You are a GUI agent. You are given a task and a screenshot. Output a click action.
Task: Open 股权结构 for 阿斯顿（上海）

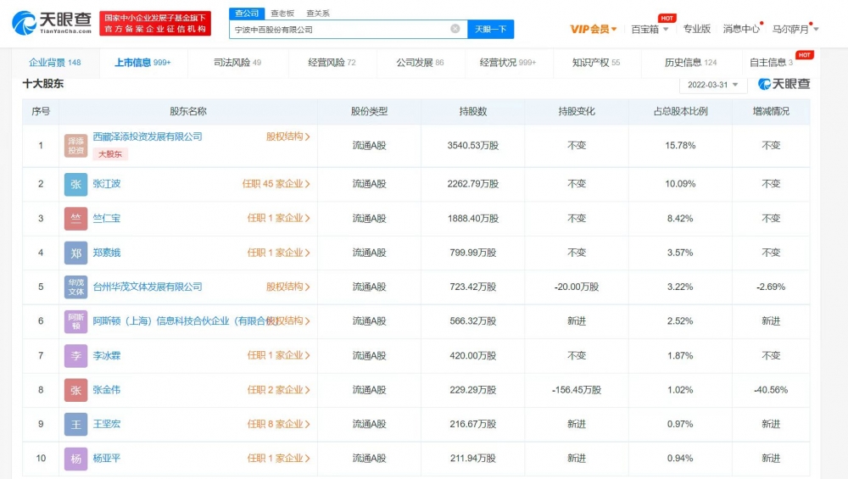(289, 321)
